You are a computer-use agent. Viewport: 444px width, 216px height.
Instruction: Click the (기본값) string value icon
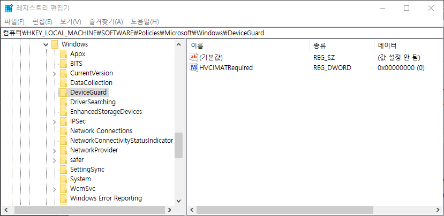pyautogui.click(x=194, y=58)
